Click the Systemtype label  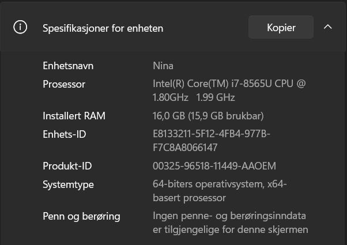[68, 184]
